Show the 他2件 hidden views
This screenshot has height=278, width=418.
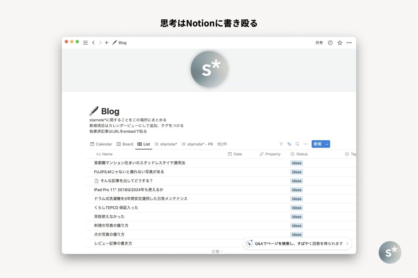pyautogui.click(x=222, y=144)
